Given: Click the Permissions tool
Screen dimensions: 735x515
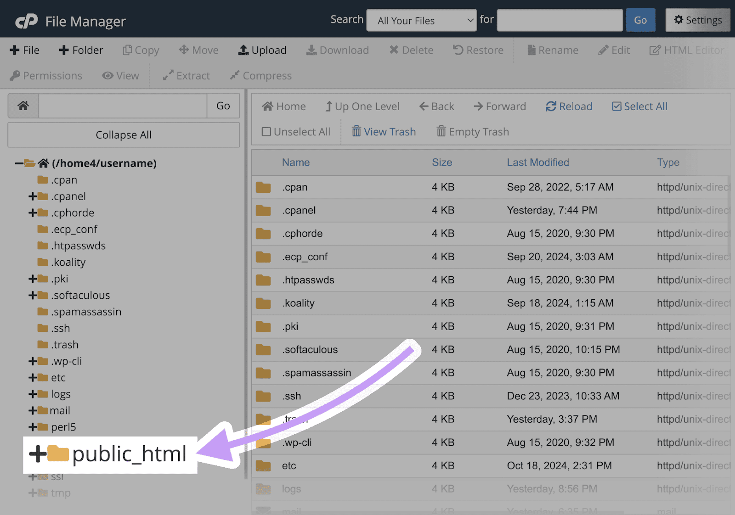Looking at the screenshot, I should click(x=46, y=75).
